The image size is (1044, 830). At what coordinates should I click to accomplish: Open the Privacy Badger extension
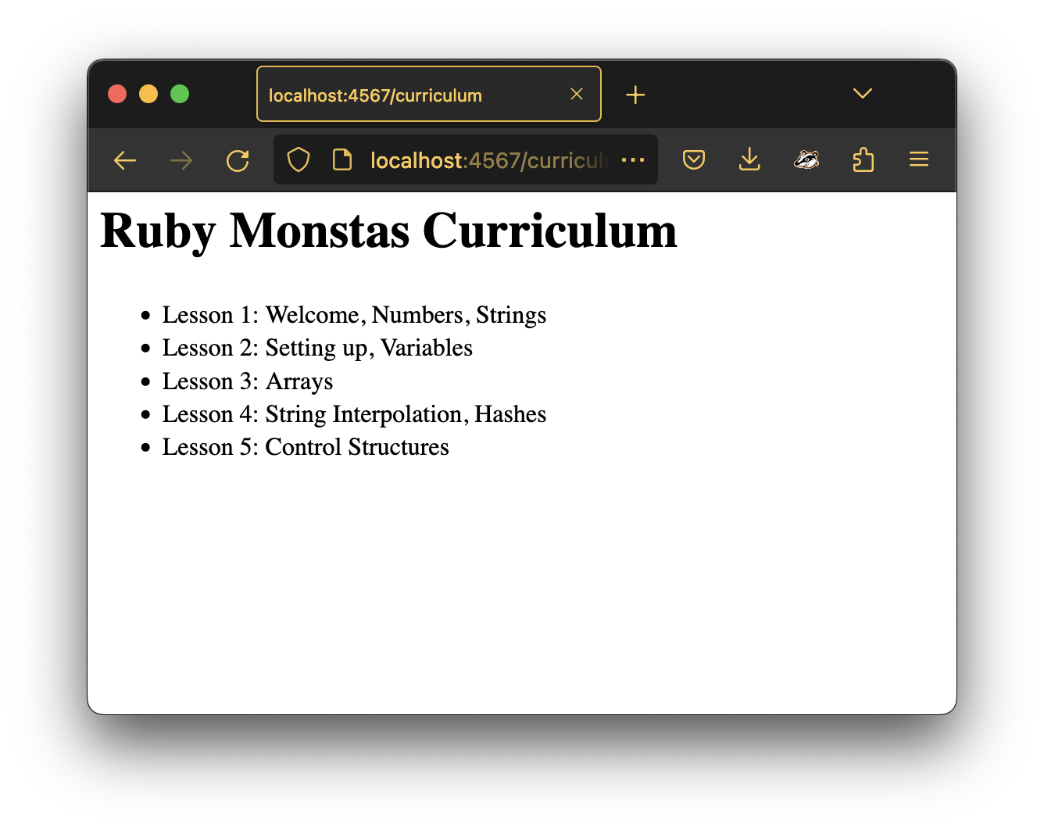[x=807, y=159]
